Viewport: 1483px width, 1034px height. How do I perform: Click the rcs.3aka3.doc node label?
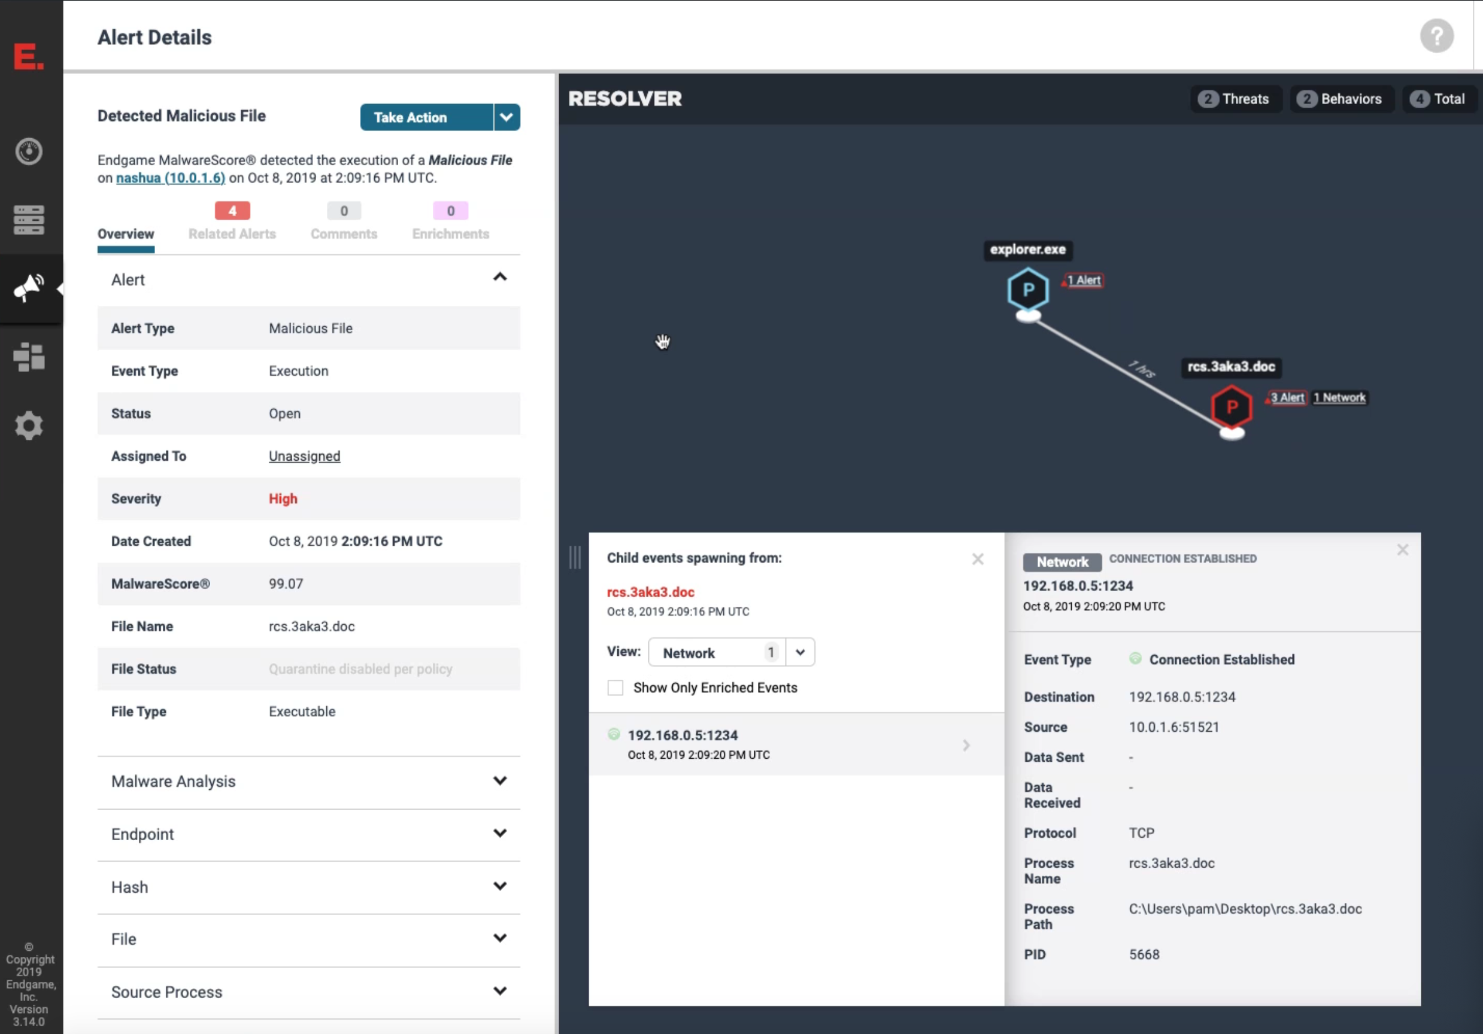(1231, 367)
